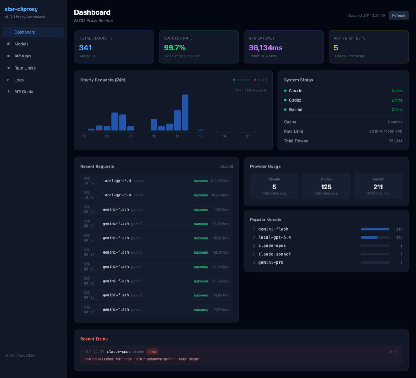416x378 pixels.
Task: Select the Total Requests card
Action: (114, 47)
